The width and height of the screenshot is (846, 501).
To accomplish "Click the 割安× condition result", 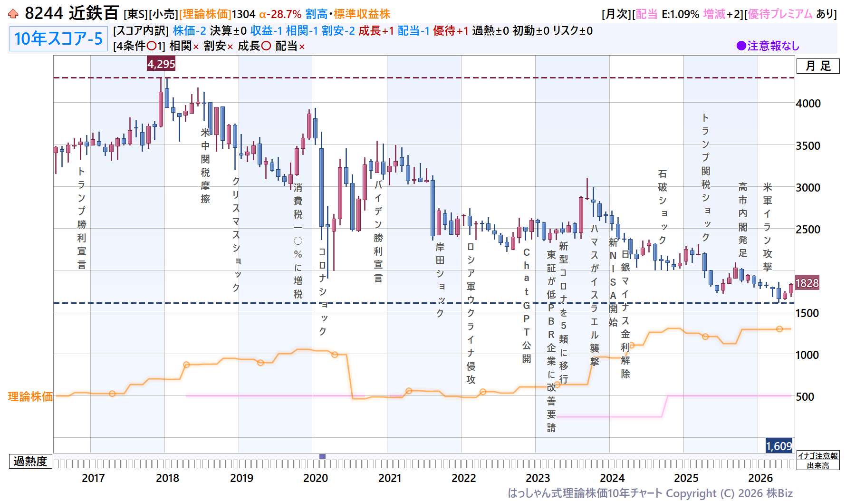I will [x=219, y=46].
